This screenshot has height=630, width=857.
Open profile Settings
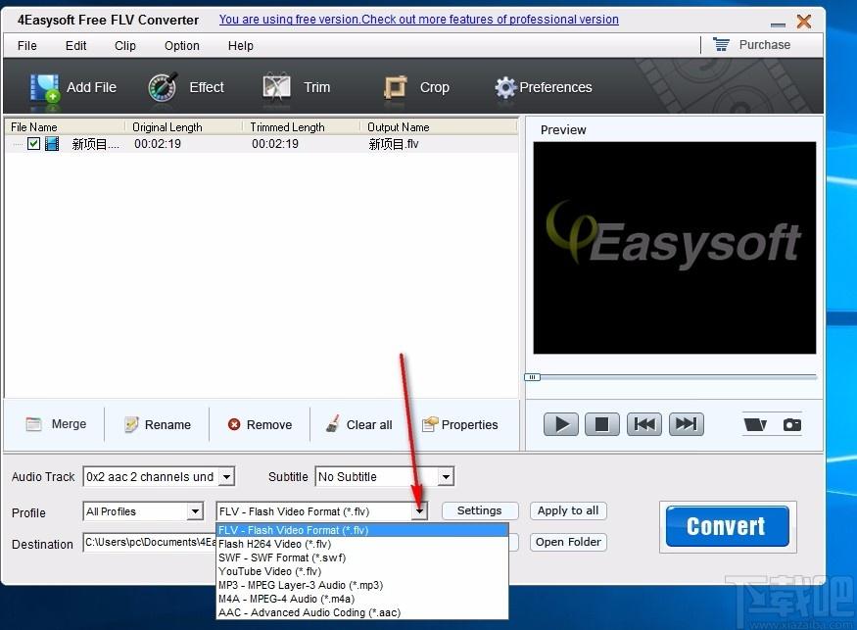[479, 510]
